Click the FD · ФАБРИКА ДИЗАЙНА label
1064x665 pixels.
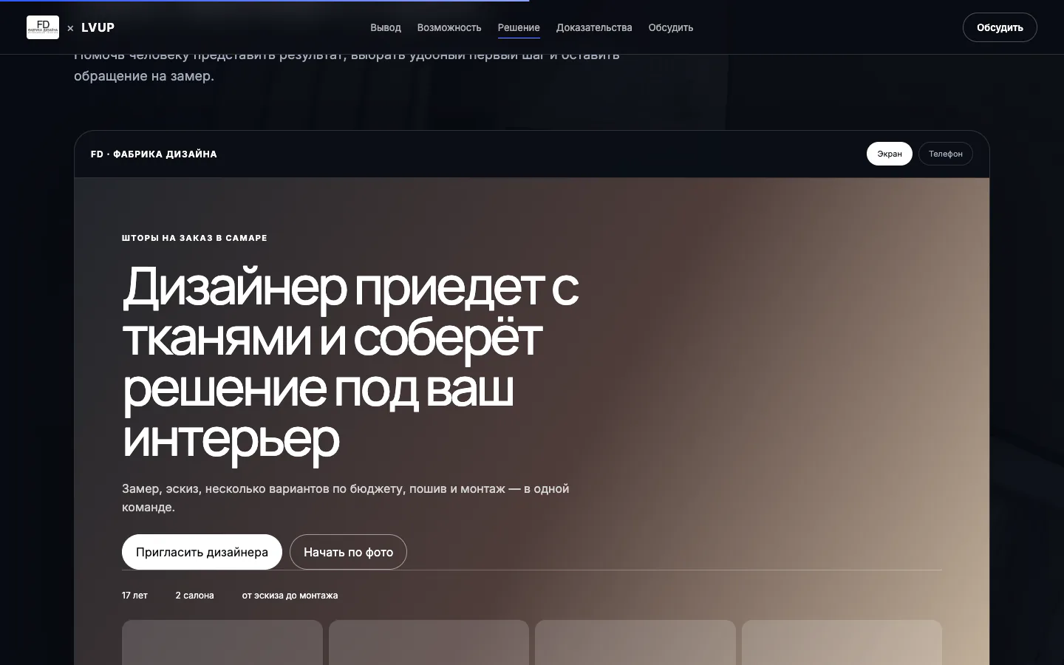pos(154,154)
